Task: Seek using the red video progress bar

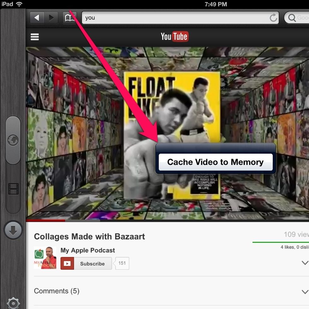Action: point(45,220)
